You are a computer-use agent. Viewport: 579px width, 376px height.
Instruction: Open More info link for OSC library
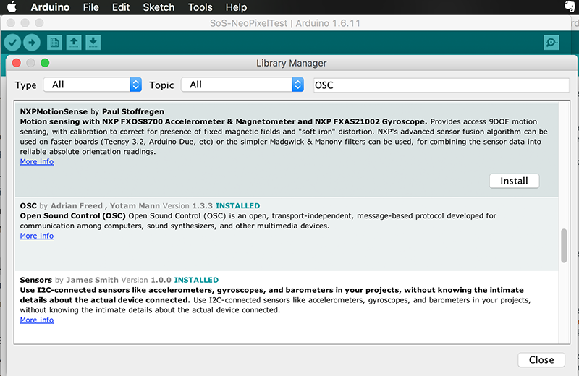tap(37, 236)
